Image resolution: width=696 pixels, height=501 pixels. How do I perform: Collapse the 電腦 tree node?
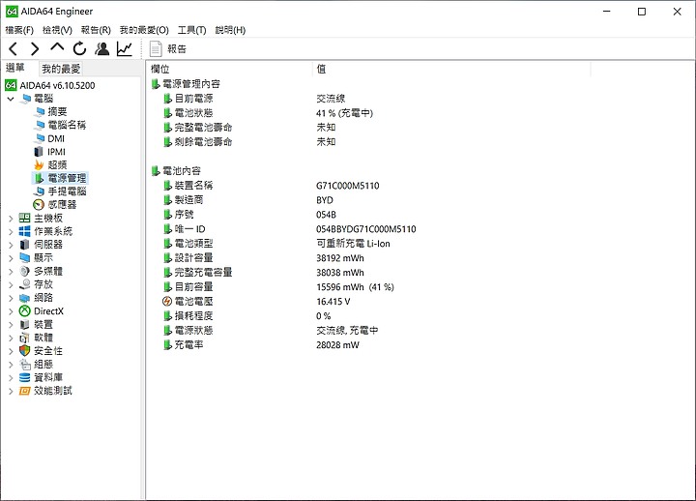11,99
